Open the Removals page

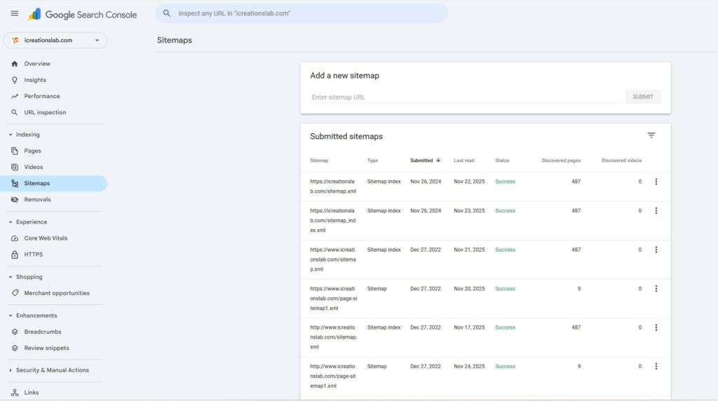38,200
